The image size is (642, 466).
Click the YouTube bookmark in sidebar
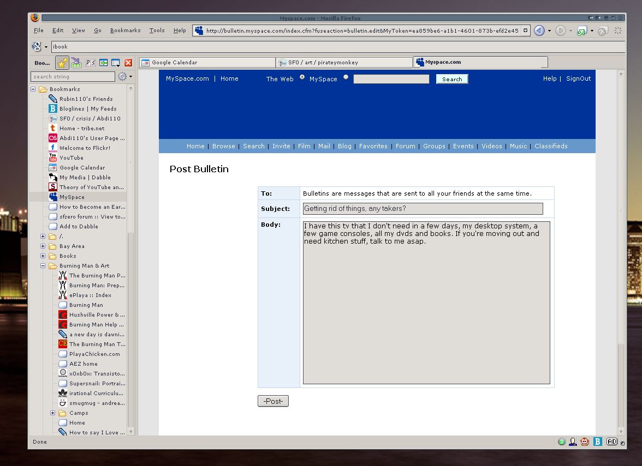71,158
